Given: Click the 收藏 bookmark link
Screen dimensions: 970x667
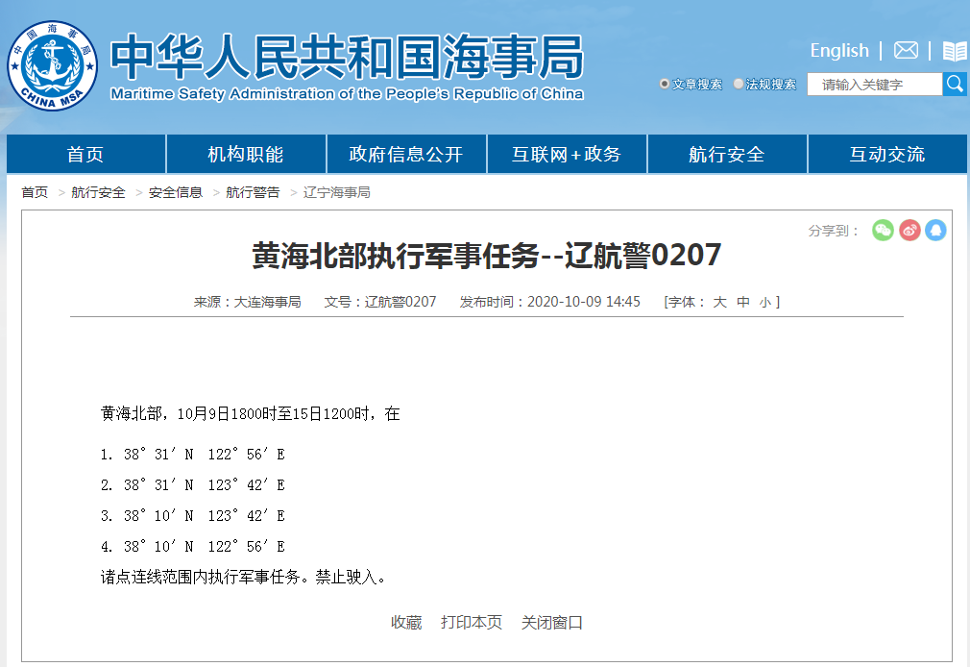Looking at the screenshot, I should click(x=406, y=623).
